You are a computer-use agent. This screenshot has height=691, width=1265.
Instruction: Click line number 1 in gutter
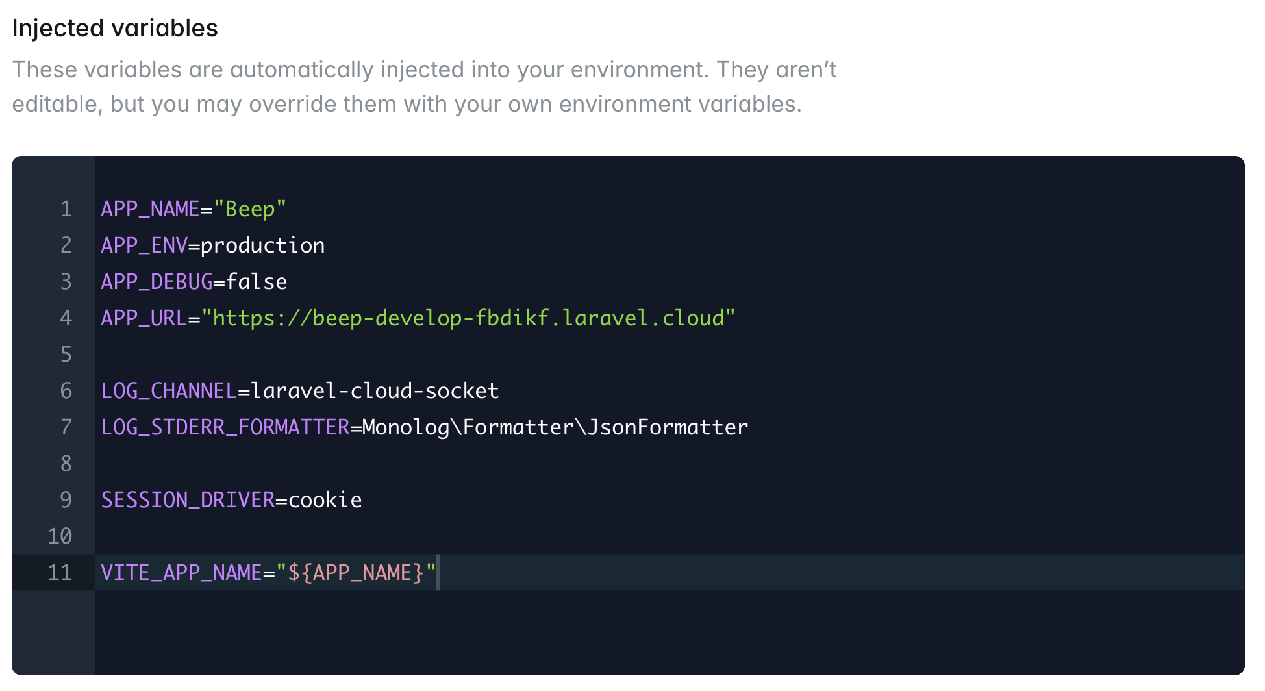(66, 209)
